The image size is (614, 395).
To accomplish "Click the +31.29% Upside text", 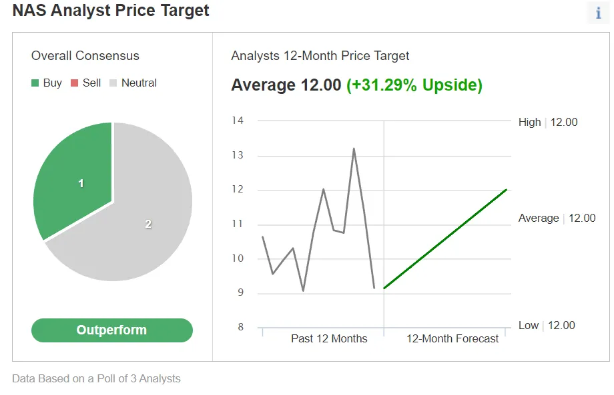I will point(414,85).
